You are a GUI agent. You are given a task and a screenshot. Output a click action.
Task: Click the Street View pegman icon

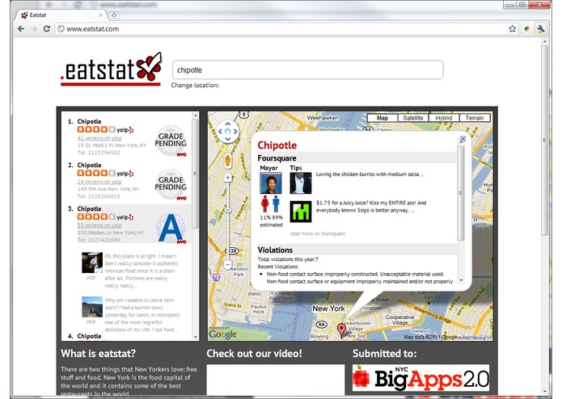pos(227,160)
